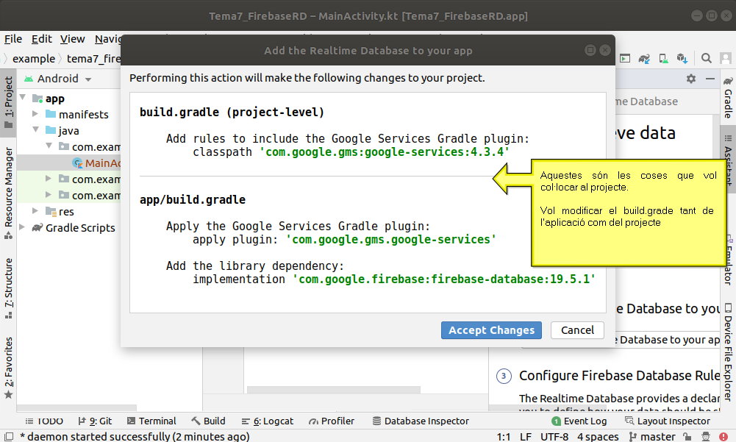Screen dimensions: 736x442
Task: Open the File menu
Action: (x=13, y=39)
